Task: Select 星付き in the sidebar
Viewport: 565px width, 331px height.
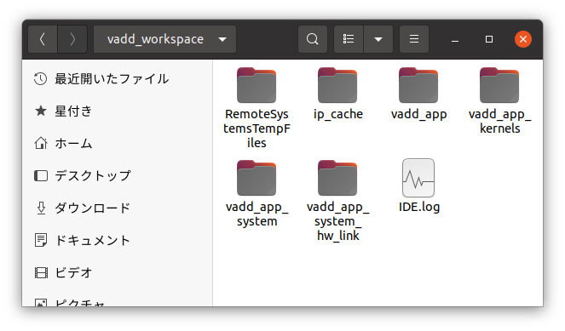Action: coord(117,111)
